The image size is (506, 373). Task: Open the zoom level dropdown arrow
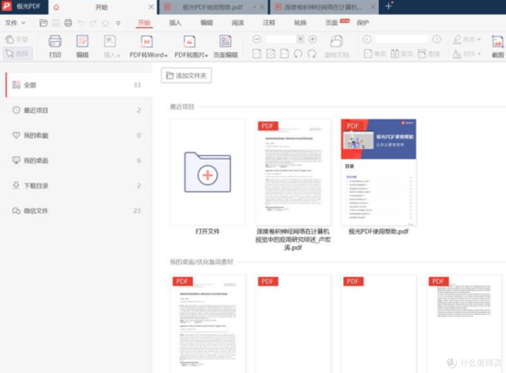(x=300, y=39)
